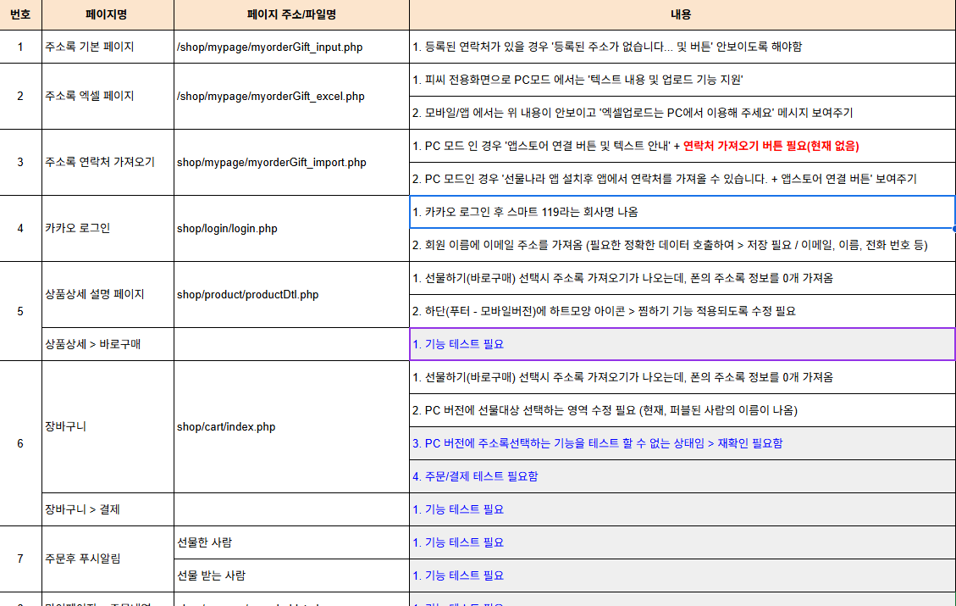
Task: Click number cell '6'
Action: pos(20,443)
